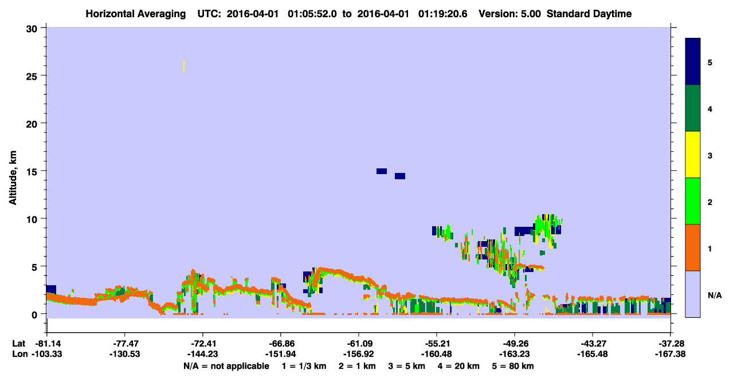The height and width of the screenshot is (382, 745).
Task: Click longitude value -167.38
Action: 670,354
